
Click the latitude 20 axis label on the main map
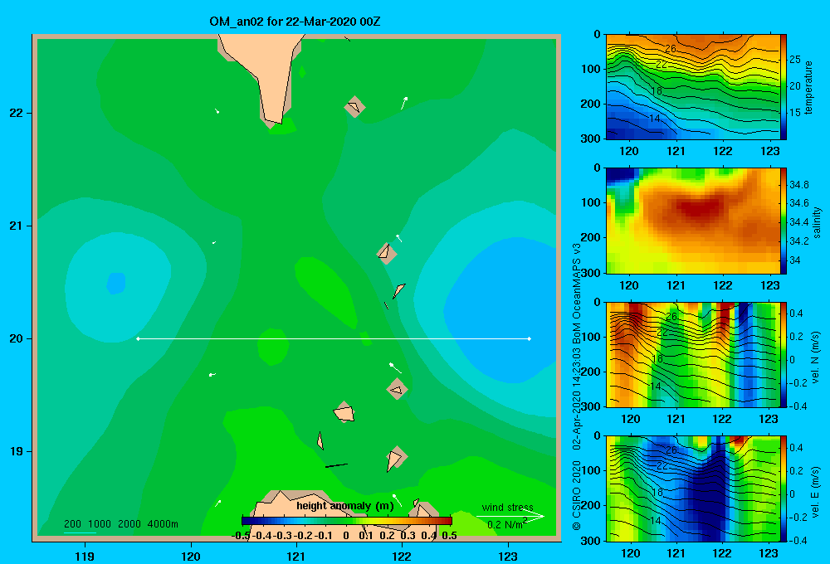pos(16,338)
